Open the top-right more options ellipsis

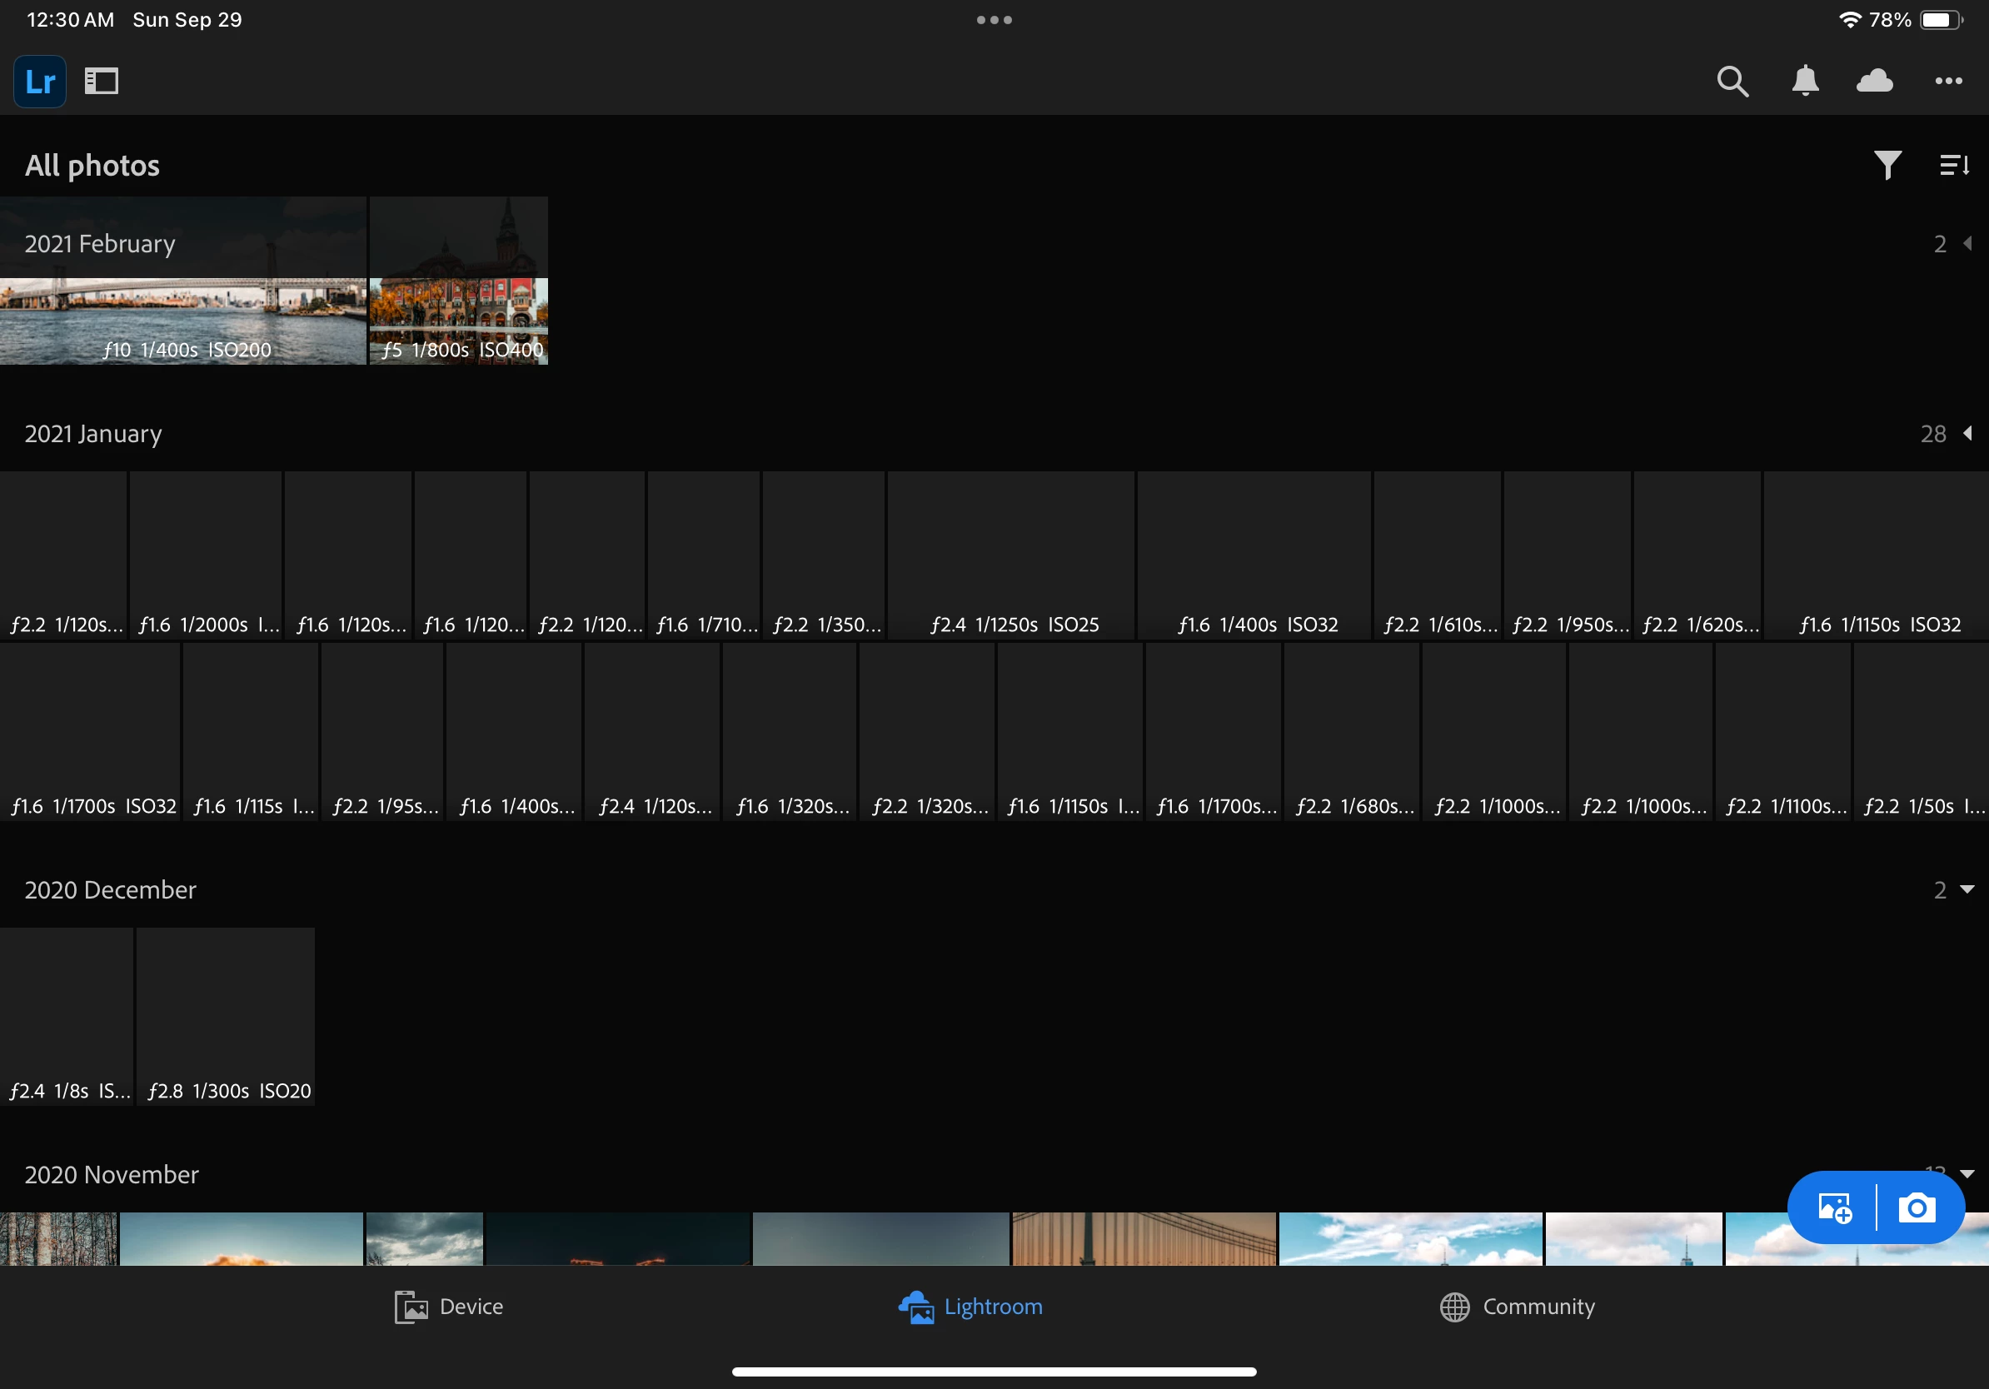(x=1948, y=82)
